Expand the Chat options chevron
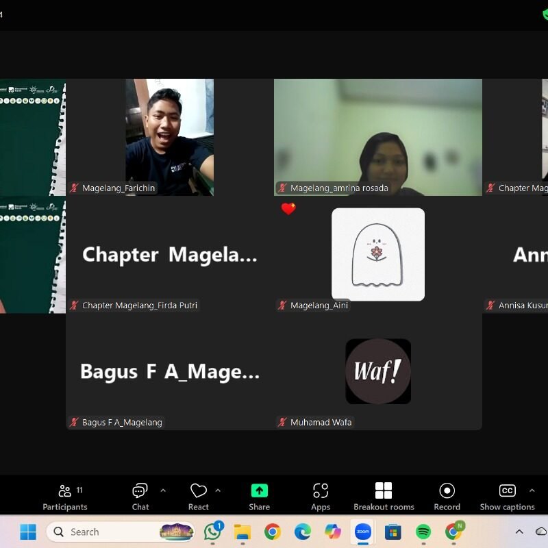This screenshot has width=548, height=548. tap(163, 490)
